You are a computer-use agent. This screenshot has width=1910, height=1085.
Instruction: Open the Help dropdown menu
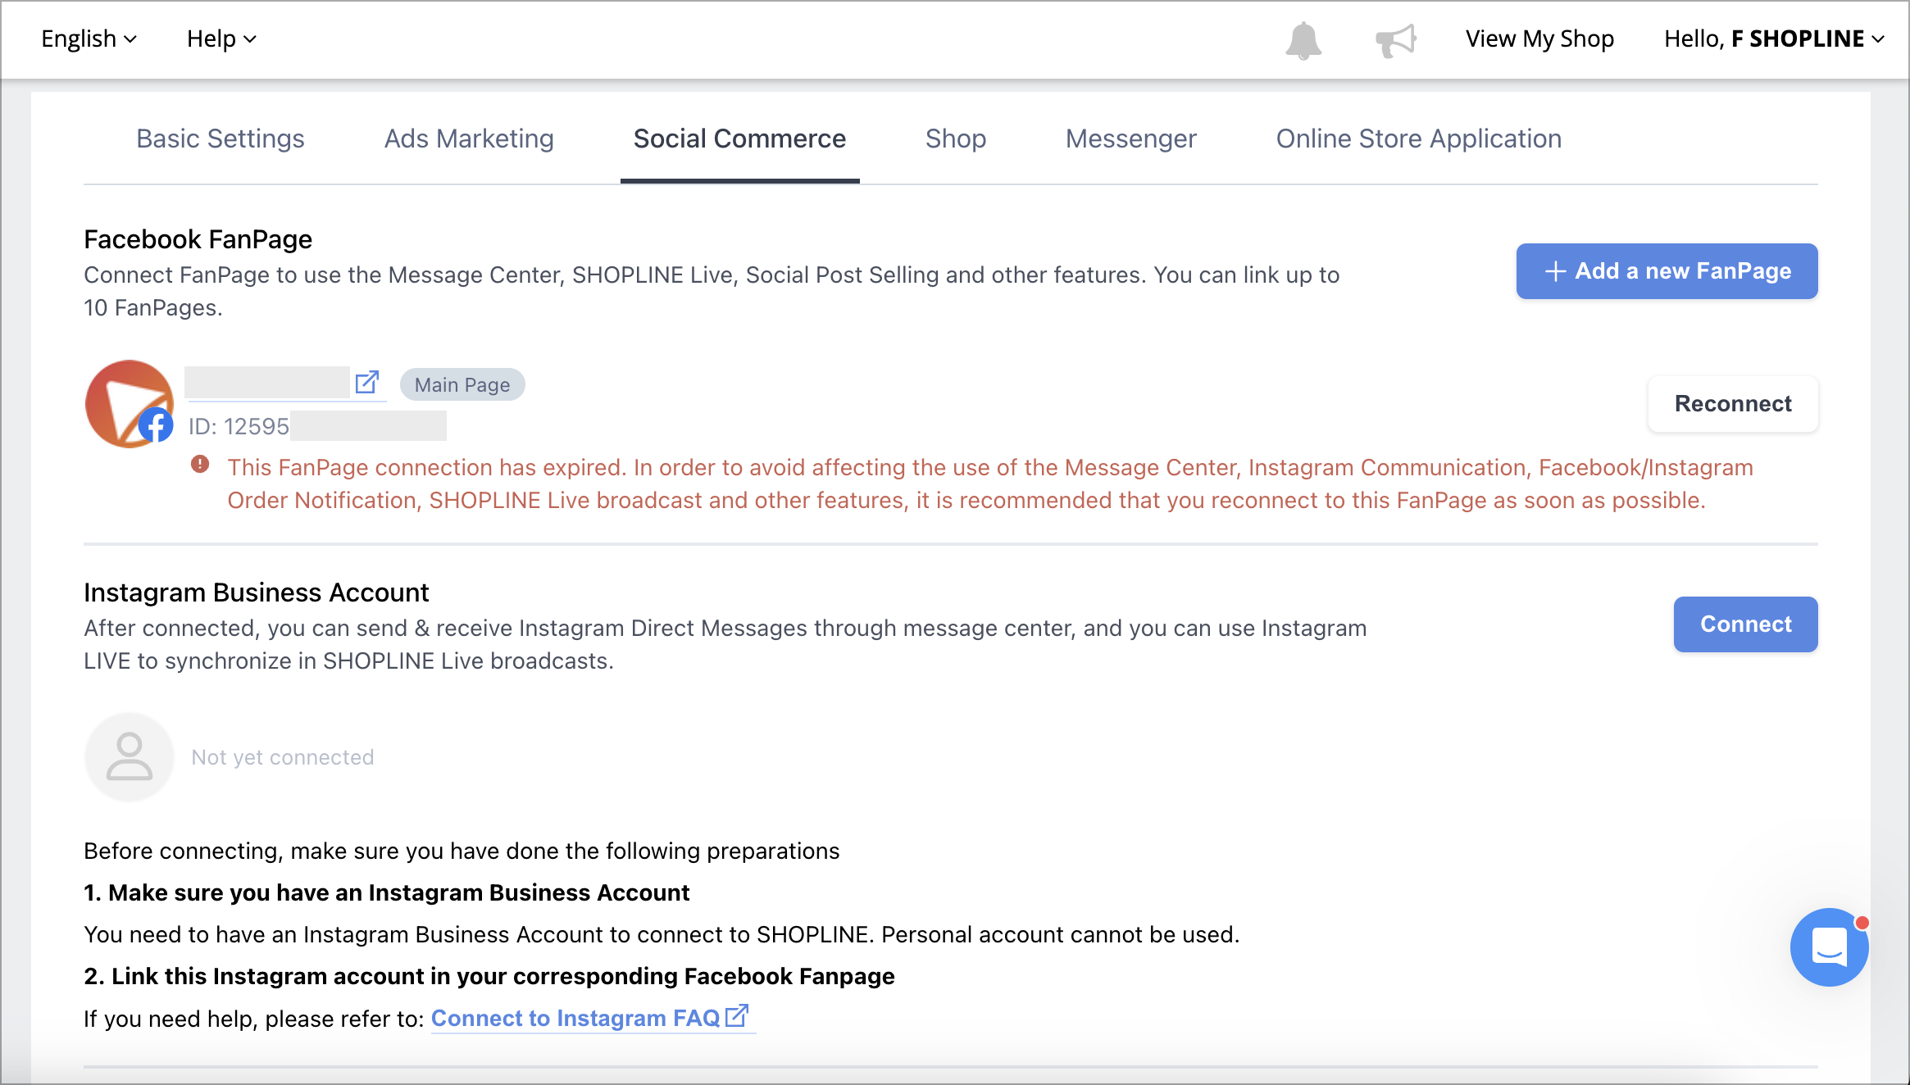point(222,39)
